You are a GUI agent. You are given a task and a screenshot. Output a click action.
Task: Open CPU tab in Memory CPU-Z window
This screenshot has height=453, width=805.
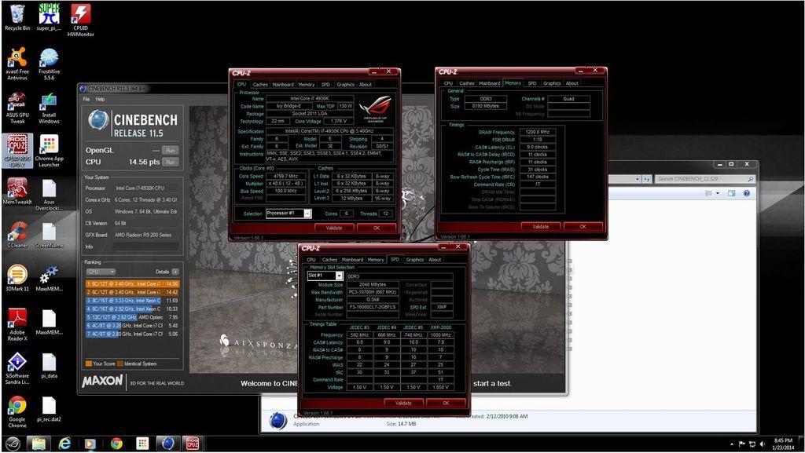coord(448,83)
